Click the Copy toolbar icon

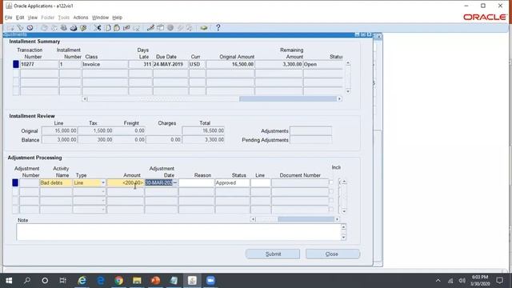[107, 28]
